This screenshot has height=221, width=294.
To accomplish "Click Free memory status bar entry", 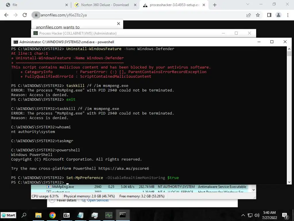I will 142,196.
